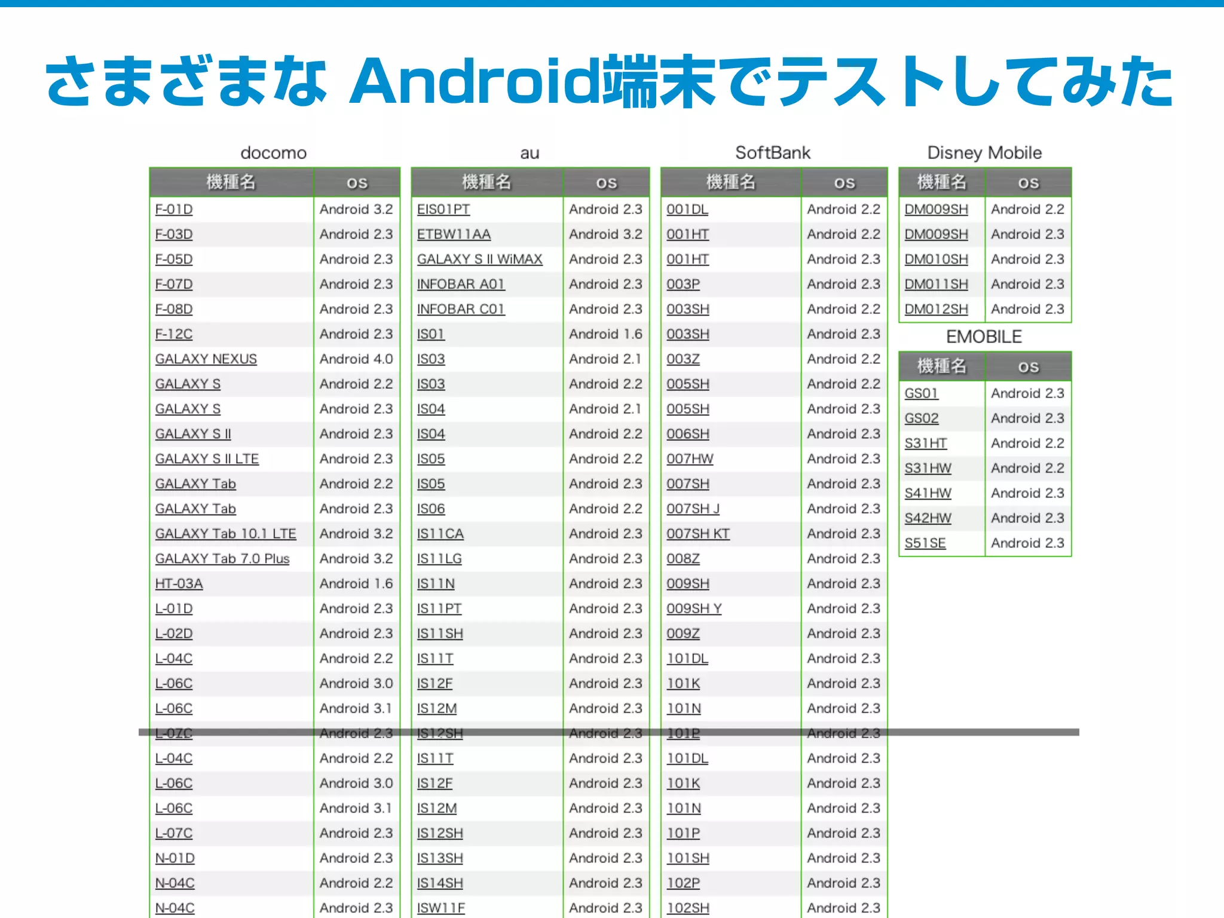Open DM009SH link with Android 2.2
The image size is (1224, 918).
(x=936, y=209)
